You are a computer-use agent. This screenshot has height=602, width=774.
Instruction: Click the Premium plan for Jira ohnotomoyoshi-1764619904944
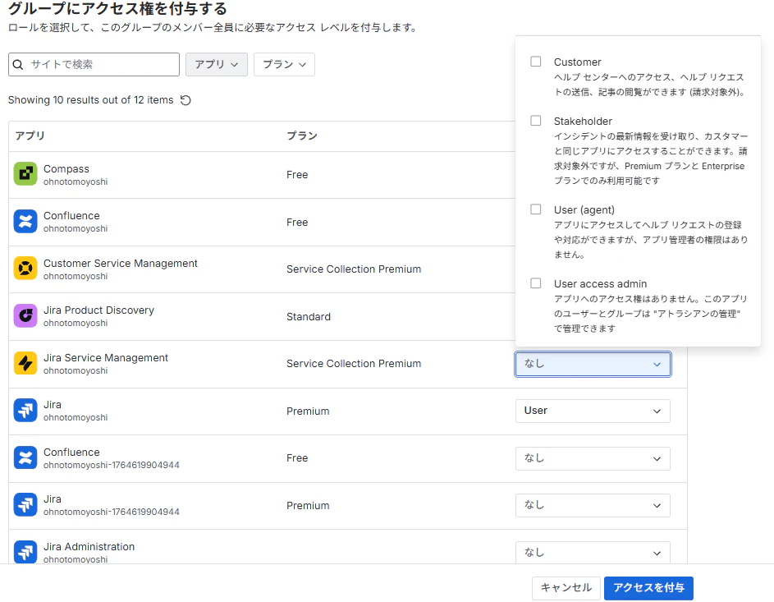coord(308,506)
